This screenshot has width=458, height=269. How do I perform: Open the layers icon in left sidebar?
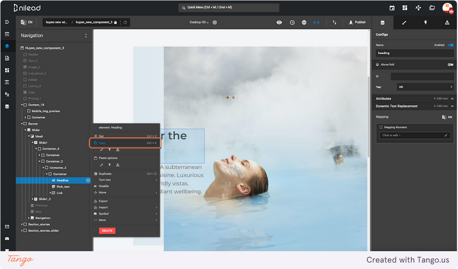[x=7, y=46]
